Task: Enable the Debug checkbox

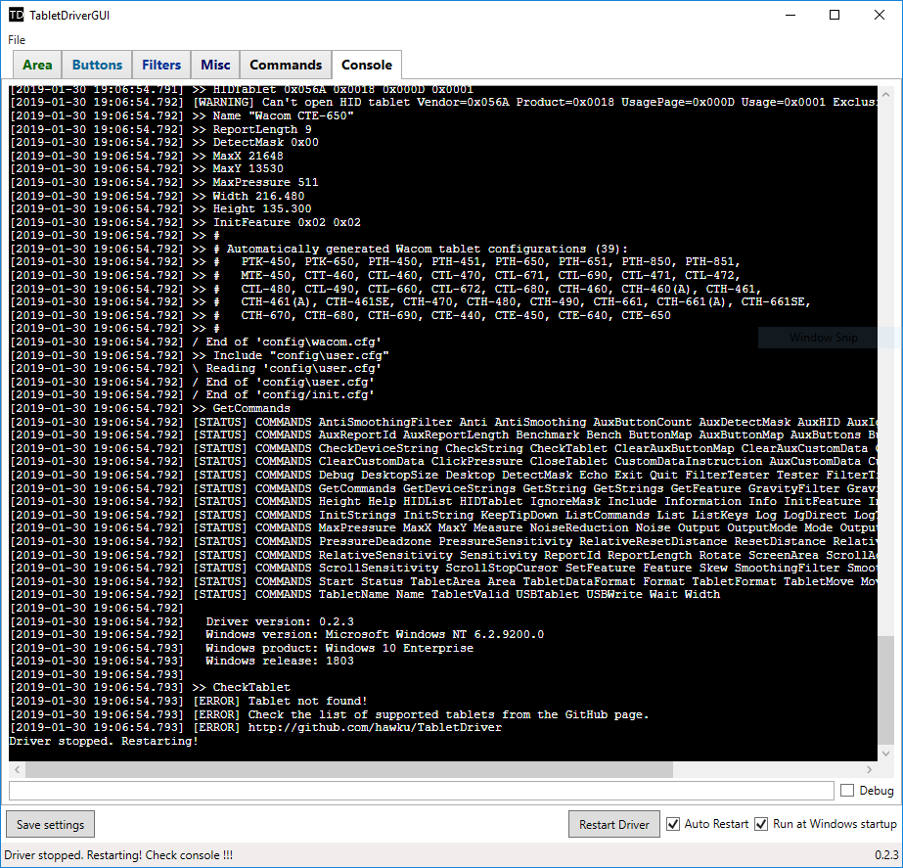Action: coord(849,791)
